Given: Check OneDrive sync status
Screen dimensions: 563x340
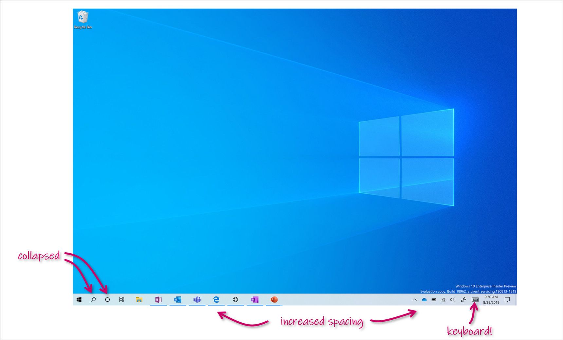Looking at the screenshot, I should tap(424, 299).
